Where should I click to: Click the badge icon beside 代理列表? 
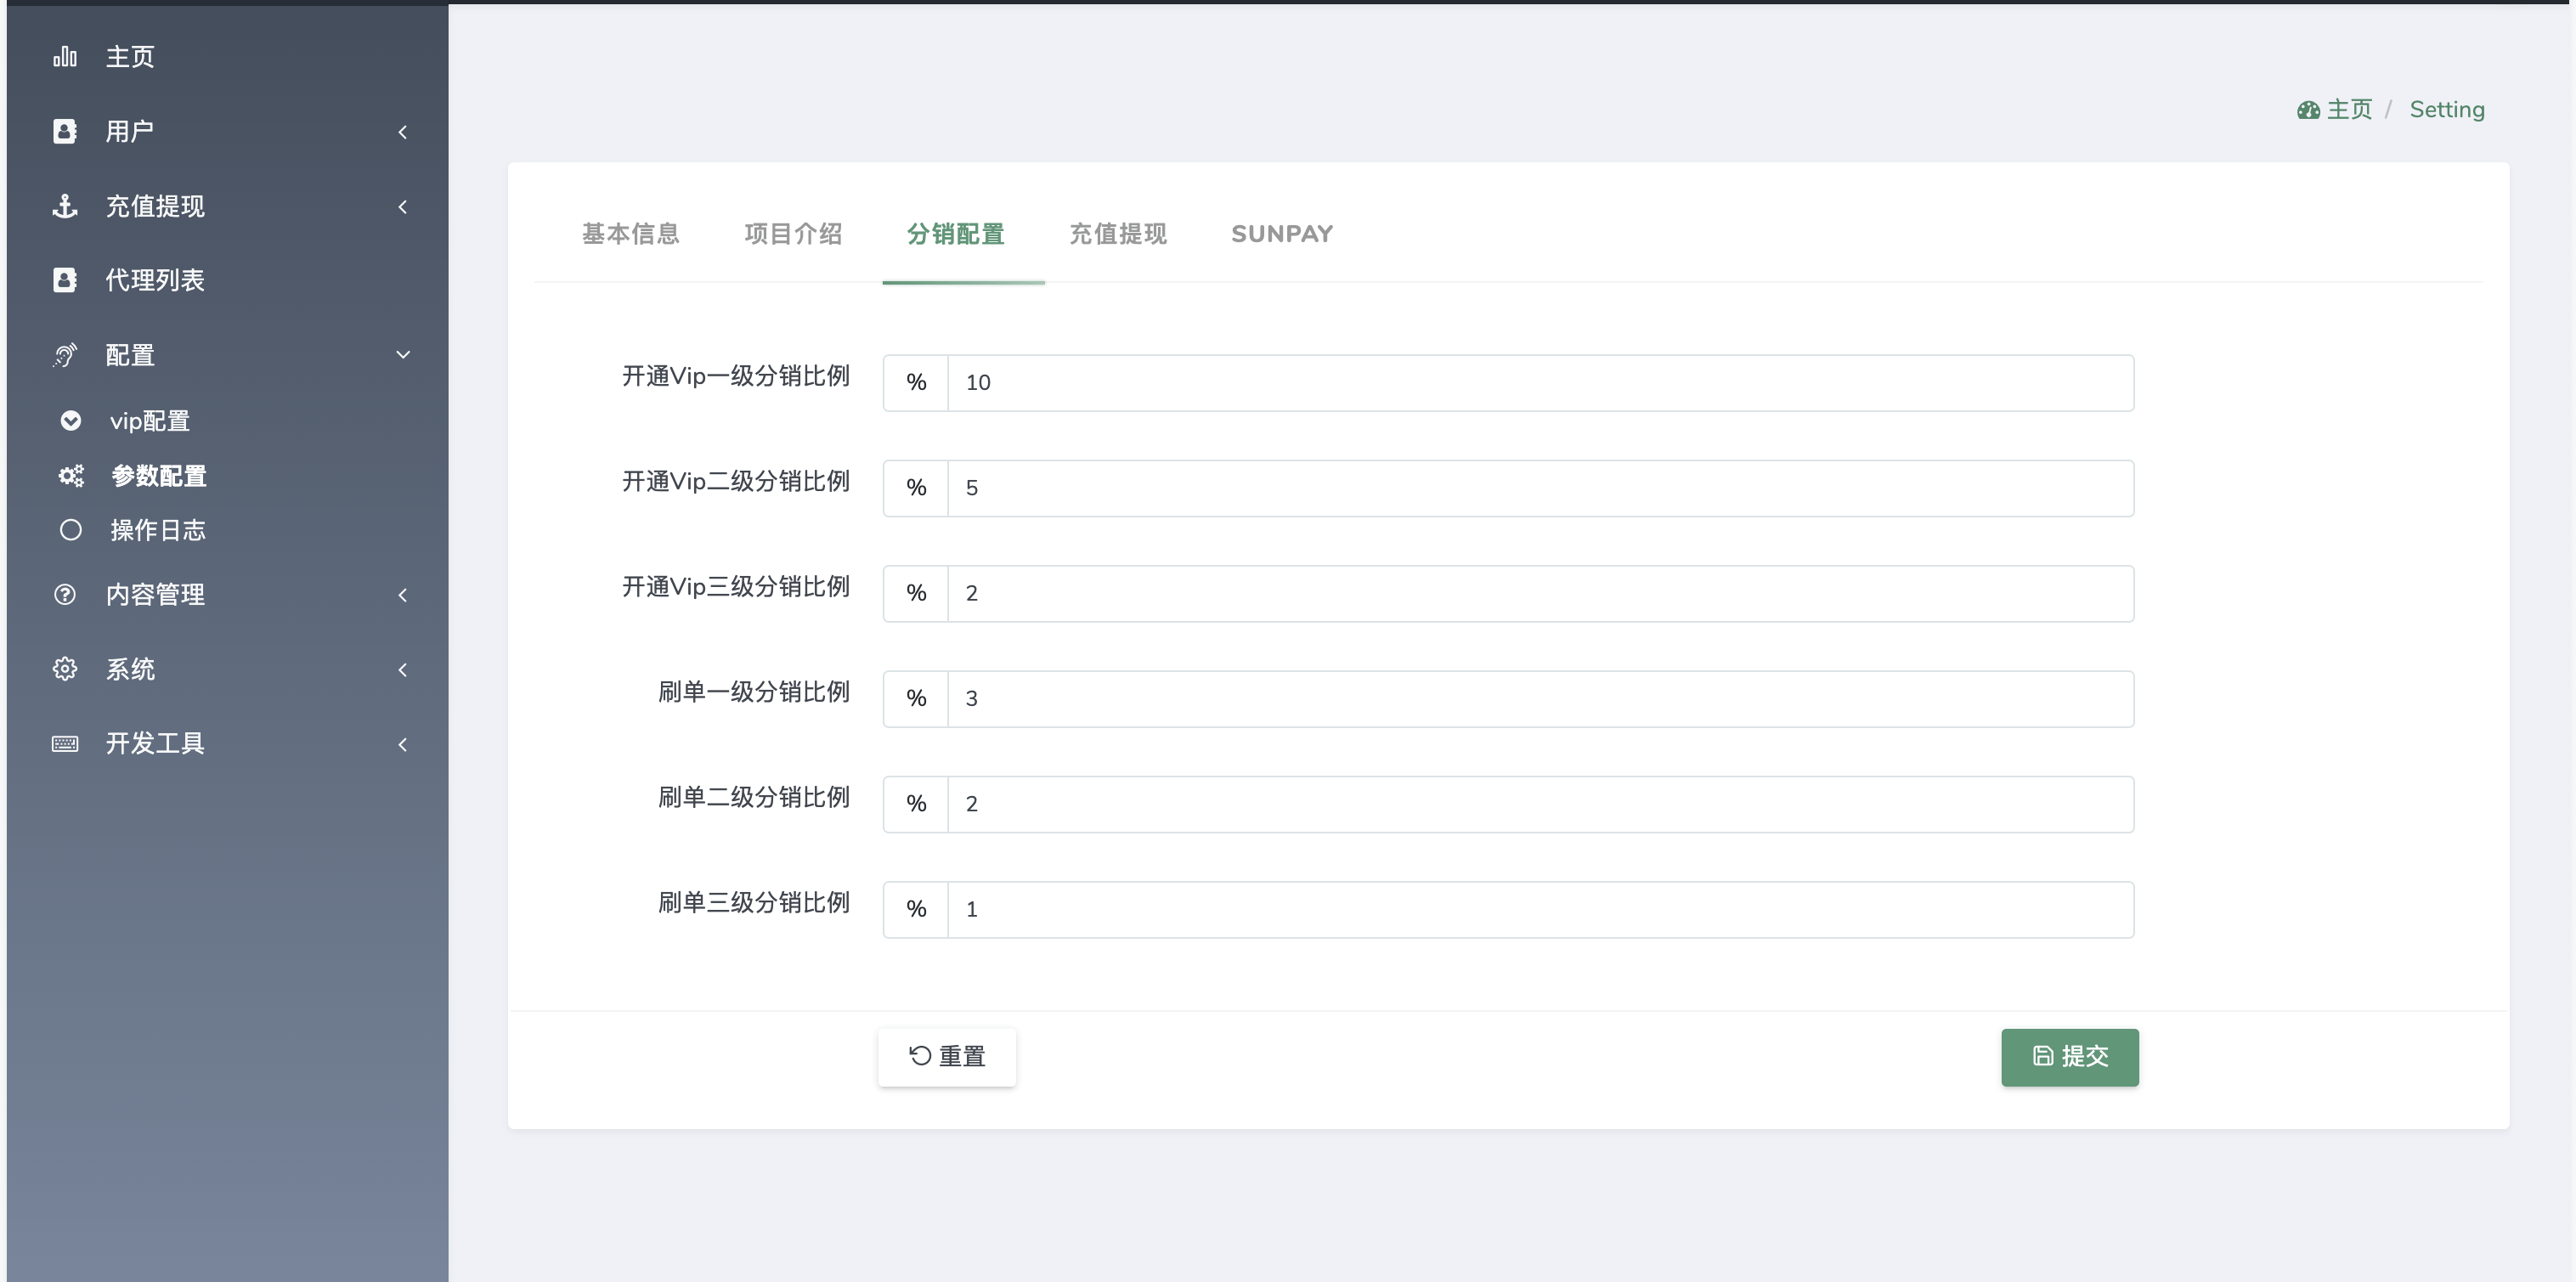point(65,280)
